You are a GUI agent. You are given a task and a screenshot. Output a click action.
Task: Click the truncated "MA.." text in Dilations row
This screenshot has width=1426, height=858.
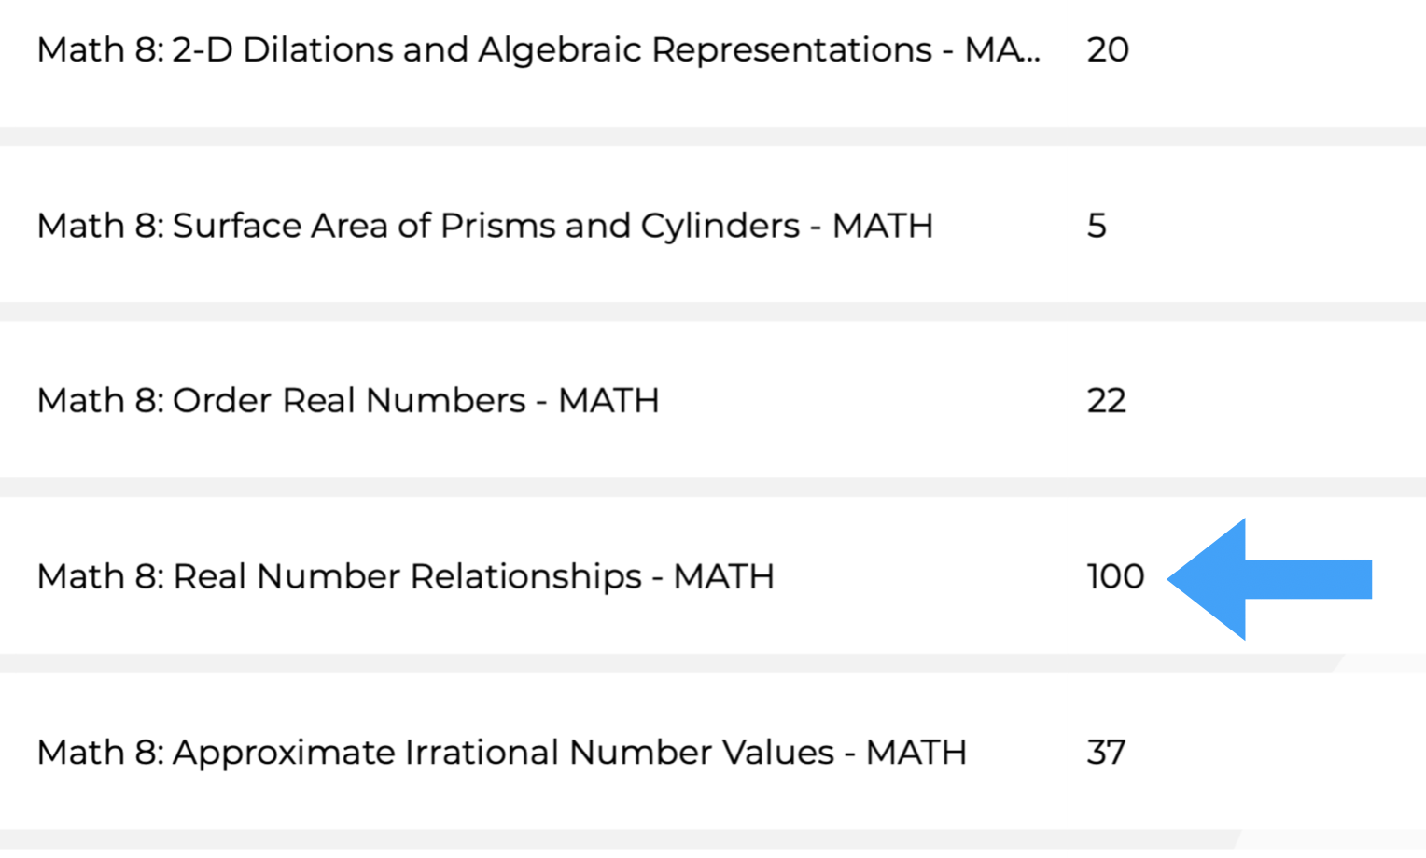pos(1002,50)
